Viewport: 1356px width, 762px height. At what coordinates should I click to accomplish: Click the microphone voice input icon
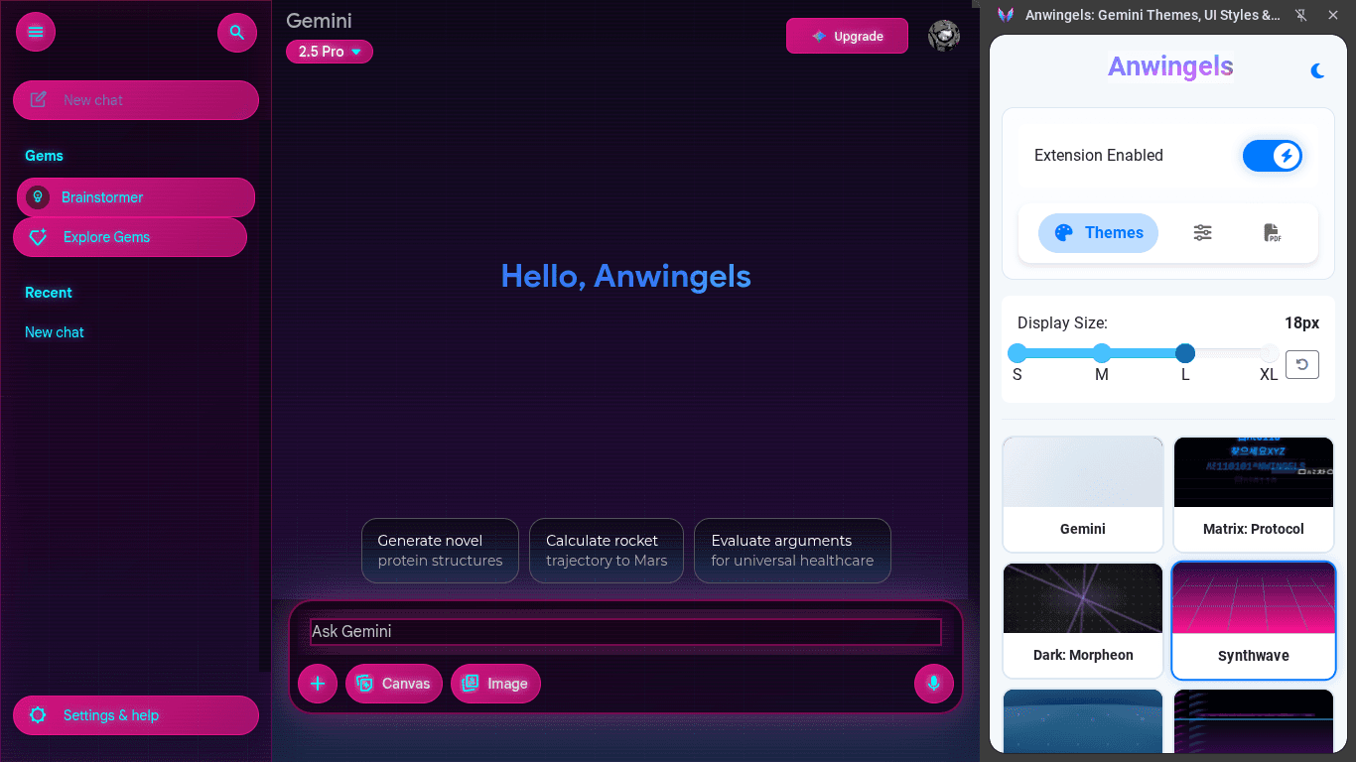pos(934,684)
